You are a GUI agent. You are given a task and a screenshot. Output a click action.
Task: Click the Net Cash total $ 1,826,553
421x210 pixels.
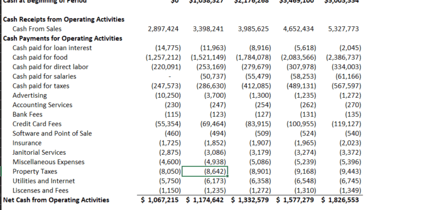pyautogui.click(x=340, y=200)
